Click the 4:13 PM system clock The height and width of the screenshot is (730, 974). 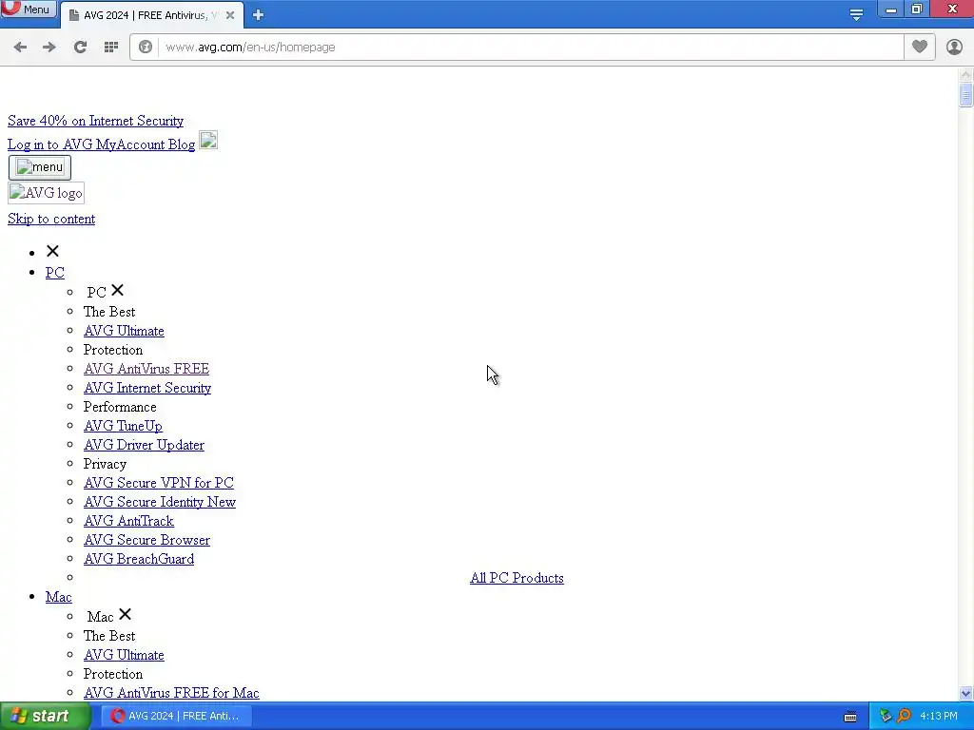click(x=939, y=717)
